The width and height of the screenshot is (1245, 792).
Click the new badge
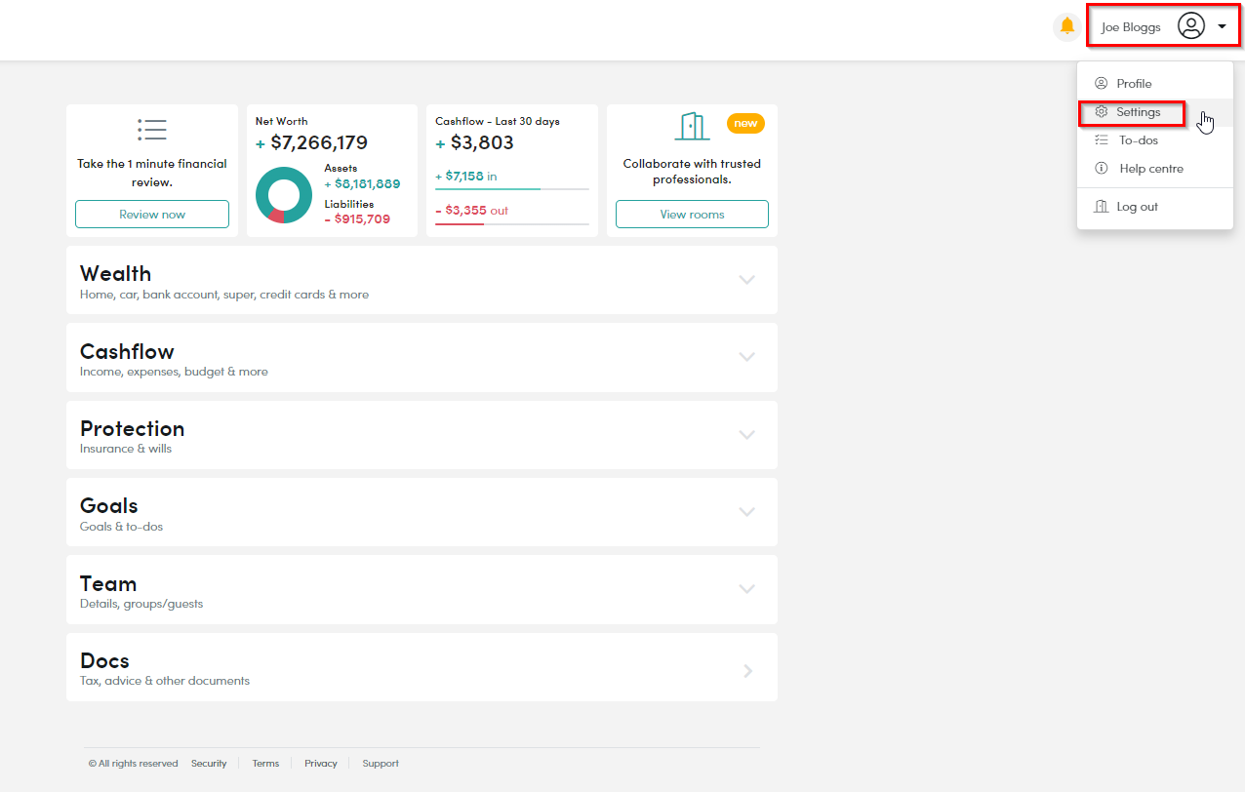[x=745, y=124]
